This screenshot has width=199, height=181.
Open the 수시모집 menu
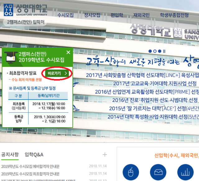pos(65,15)
